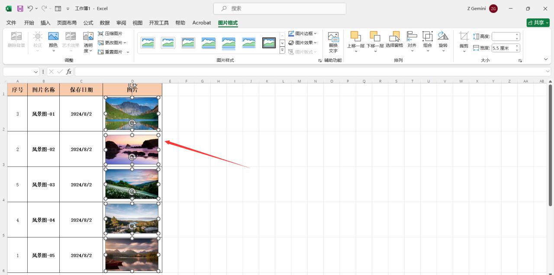Apply the black double-frame picture style
The height and width of the screenshot is (275, 554).
[269, 43]
